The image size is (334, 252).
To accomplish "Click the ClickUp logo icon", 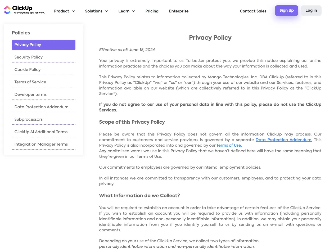I will point(7,10).
